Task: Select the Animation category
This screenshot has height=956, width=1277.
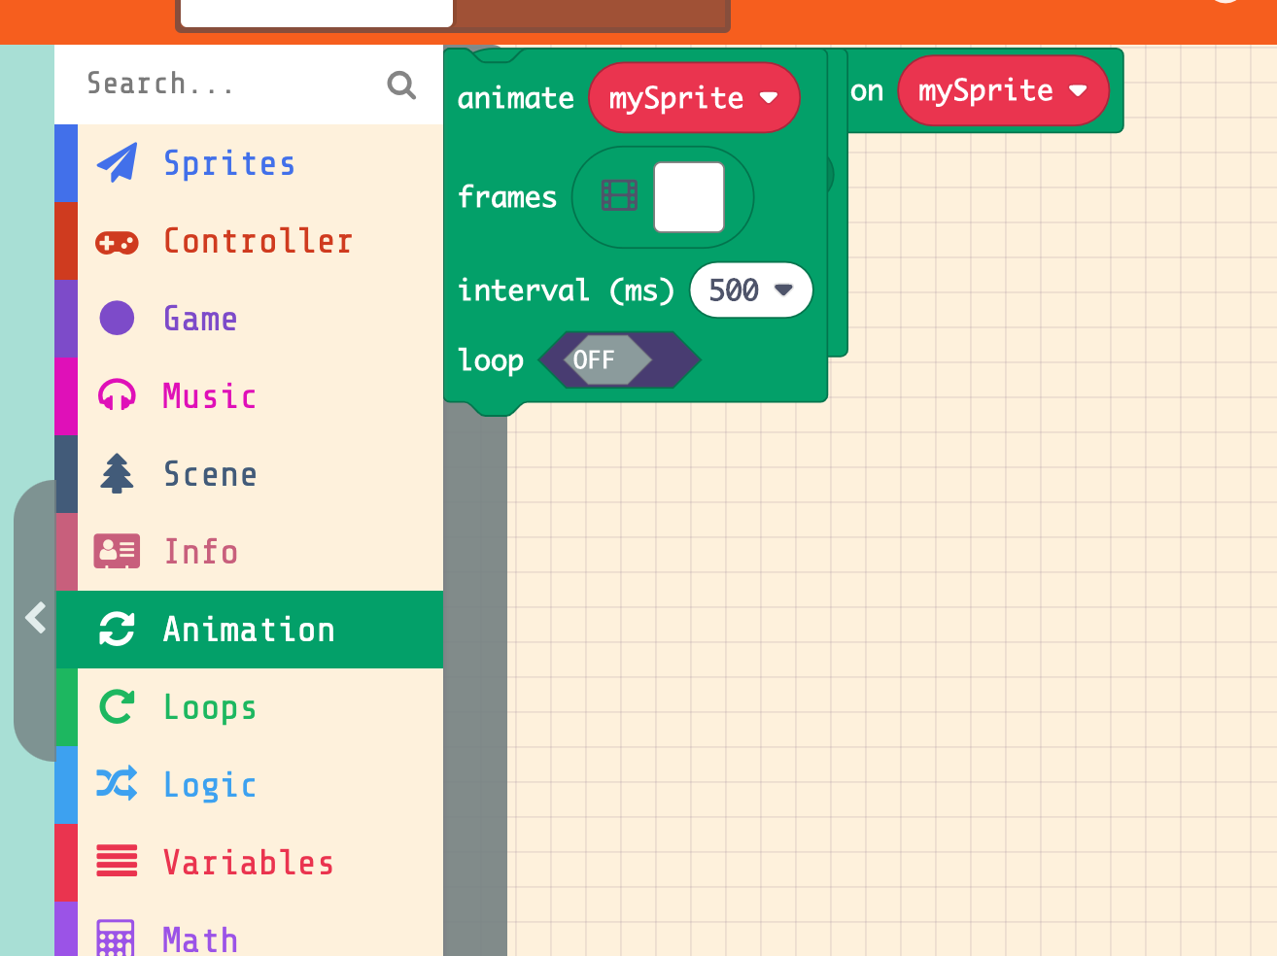Action: pos(249,630)
